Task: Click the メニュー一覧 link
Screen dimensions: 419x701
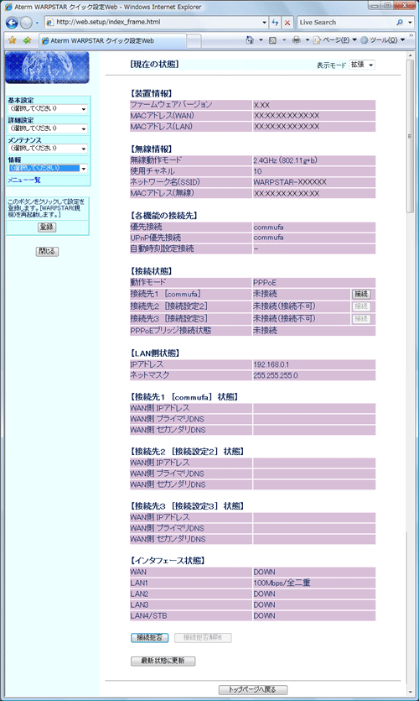Action: click(x=24, y=180)
